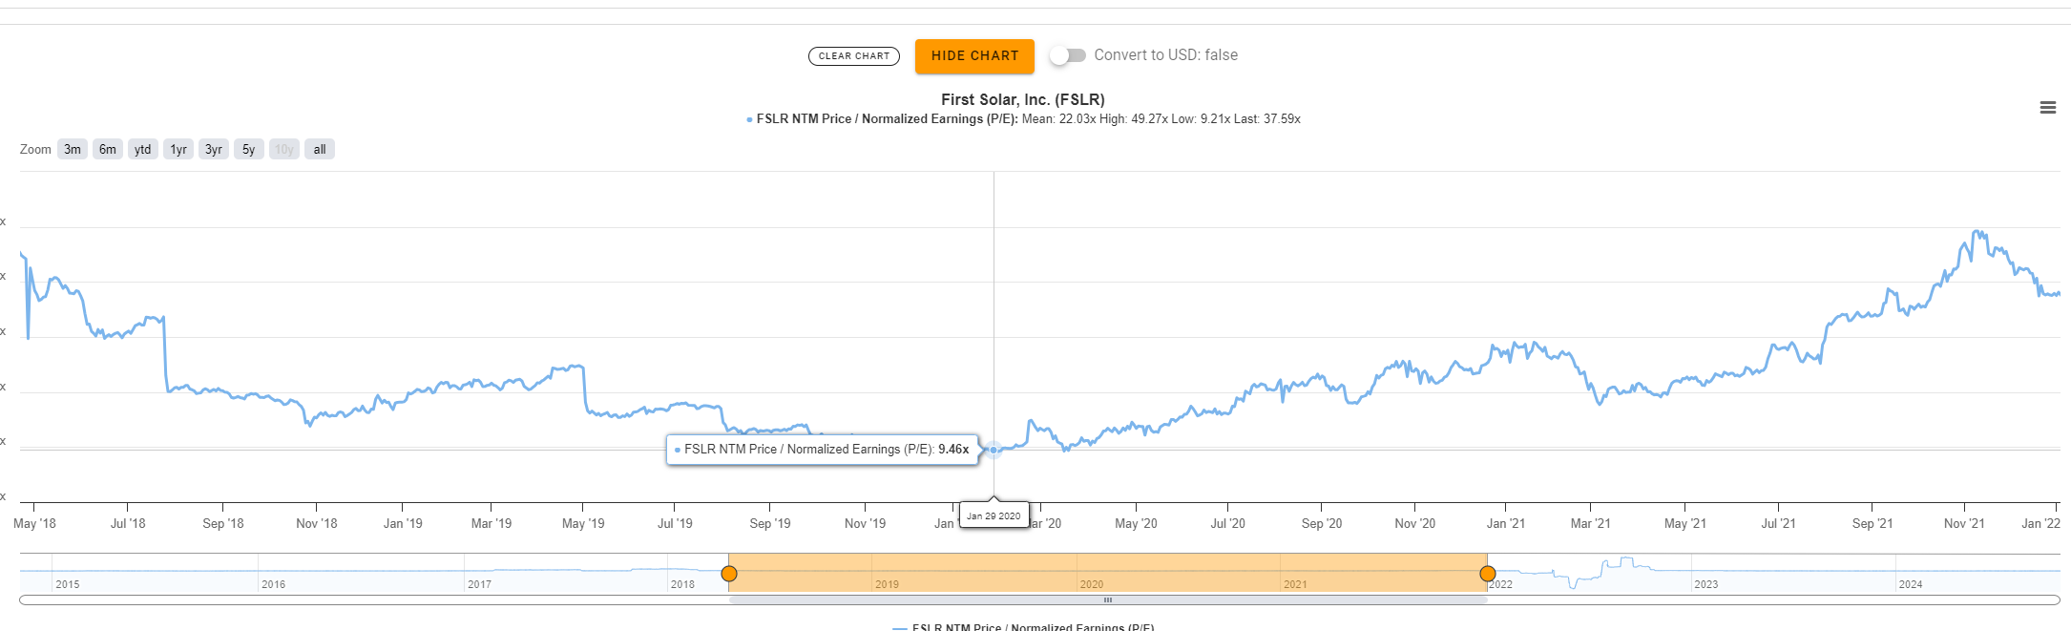Set zoom range to 3m
Viewport: 2071px width, 631px height.
click(x=73, y=149)
